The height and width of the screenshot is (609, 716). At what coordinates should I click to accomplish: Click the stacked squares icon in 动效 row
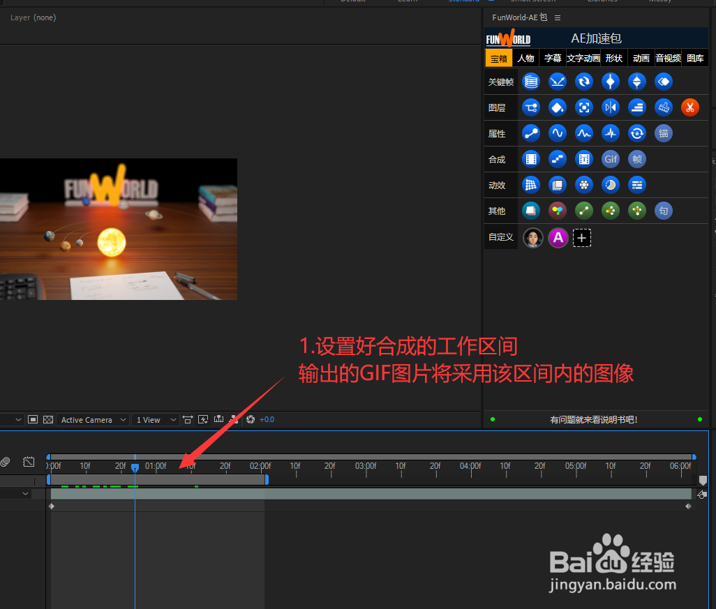click(x=557, y=185)
